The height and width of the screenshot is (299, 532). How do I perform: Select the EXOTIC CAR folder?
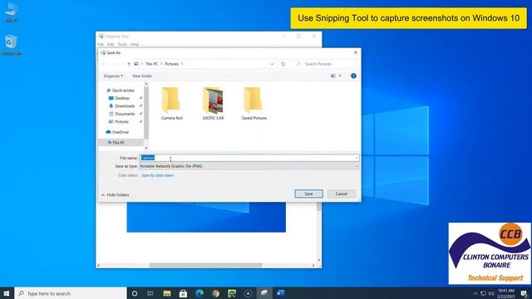click(x=213, y=103)
